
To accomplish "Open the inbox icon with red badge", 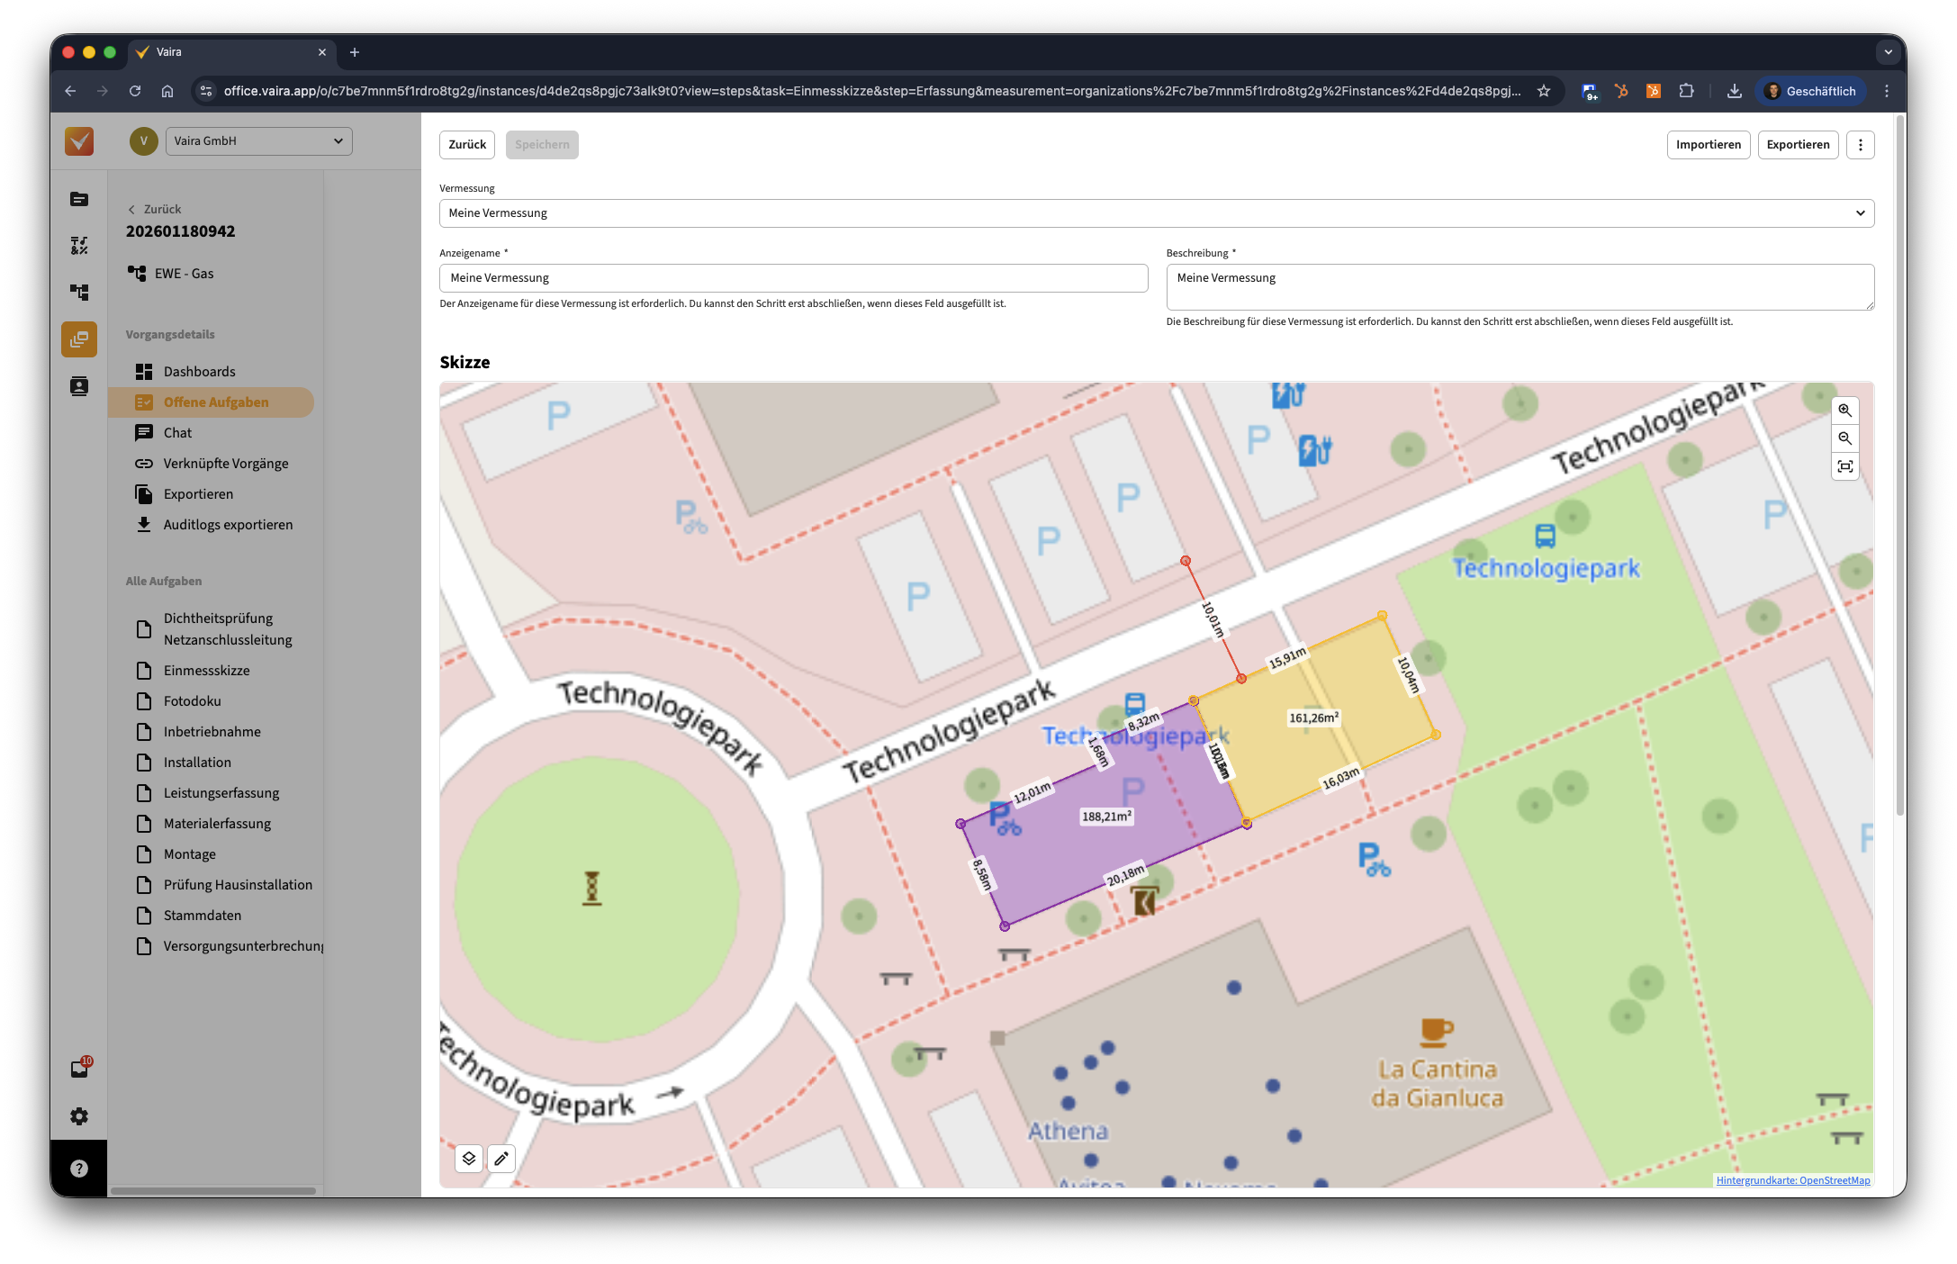I will click(x=79, y=1069).
